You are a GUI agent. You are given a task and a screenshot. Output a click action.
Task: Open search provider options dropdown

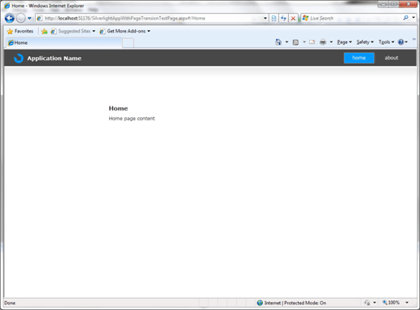click(413, 18)
